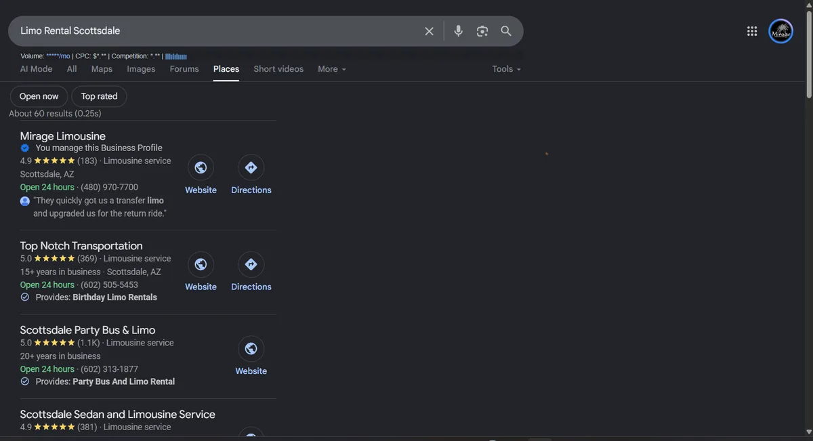This screenshot has width=813, height=441.
Task: Switch to the Images tab
Action: coord(141,69)
